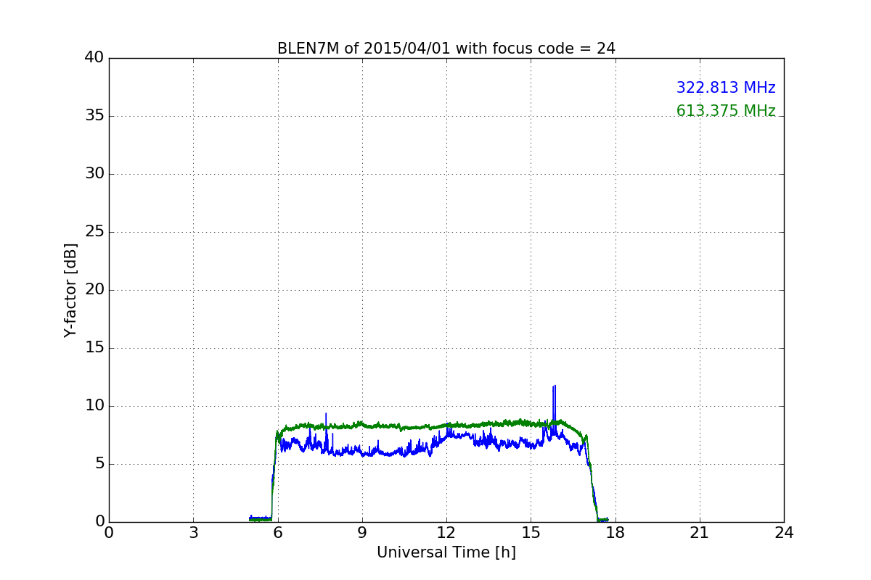Click the x-axis tick label '12'

click(x=446, y=533)
